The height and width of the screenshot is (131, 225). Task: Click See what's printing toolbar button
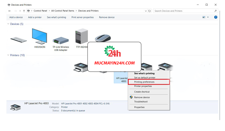point(57,17)
